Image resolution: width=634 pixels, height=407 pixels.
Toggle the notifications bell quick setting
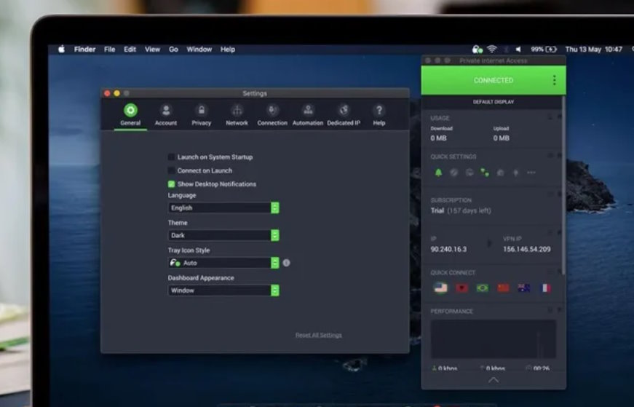pyautogui.click(x=438, y=173)
